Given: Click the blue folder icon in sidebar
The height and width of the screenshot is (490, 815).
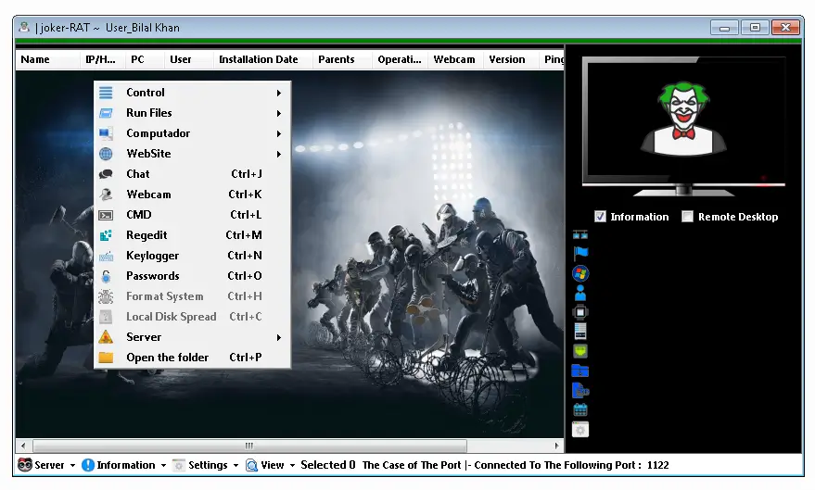Looking at the screenshot, I should [580, 371].
